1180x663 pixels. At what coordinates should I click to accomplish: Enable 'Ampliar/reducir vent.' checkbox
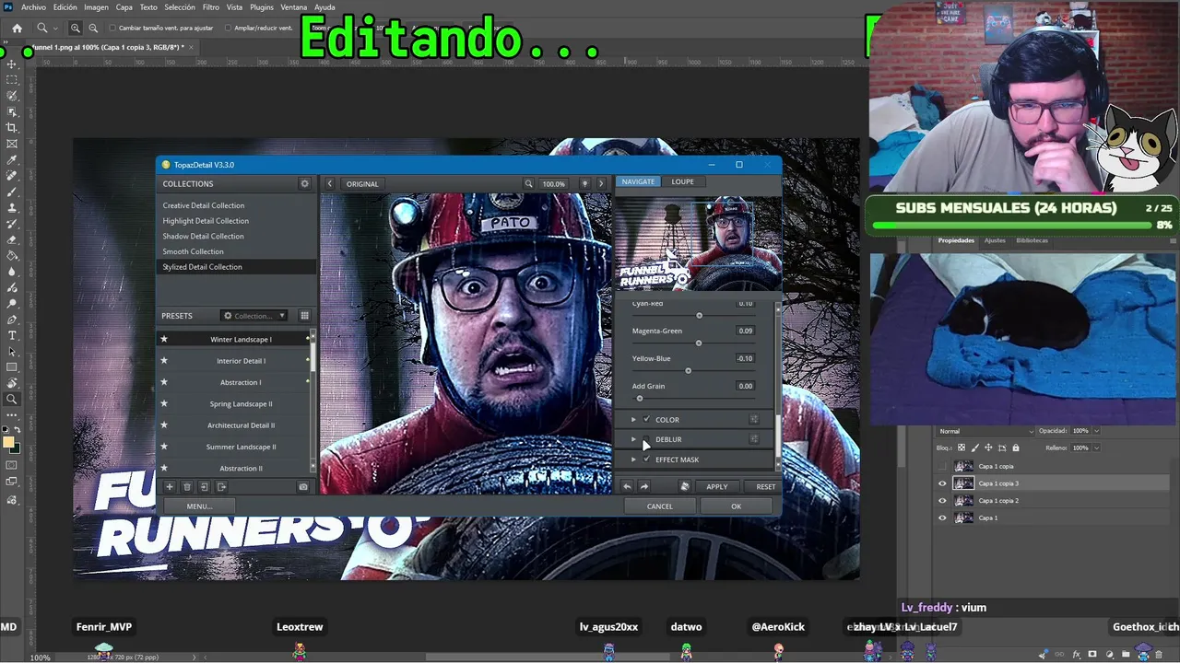tap(227, 29)
